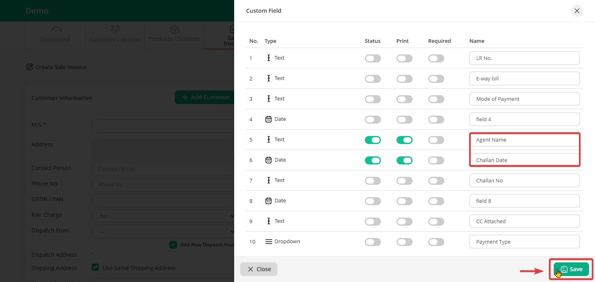Enable Required toggle for LR No.
This screenshot has width=595, height=282.
[x=436, y=58]
